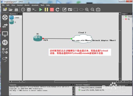This screenshot has height=96, width=133.
Task: Toggle show interface labels icon
Action: (x=29, y=10)
